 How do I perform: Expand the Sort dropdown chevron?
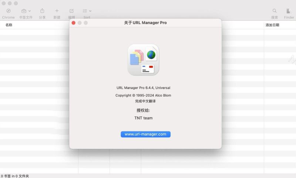pyautogui.click(x=90, y=11)
